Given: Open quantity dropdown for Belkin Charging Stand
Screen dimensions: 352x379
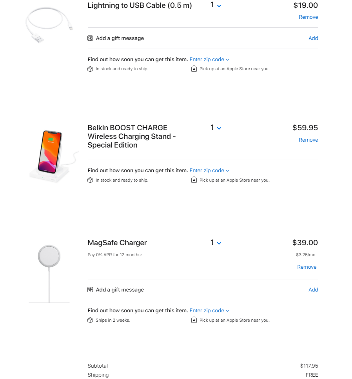Looking at the screenshot, I should tap(216, 128).
